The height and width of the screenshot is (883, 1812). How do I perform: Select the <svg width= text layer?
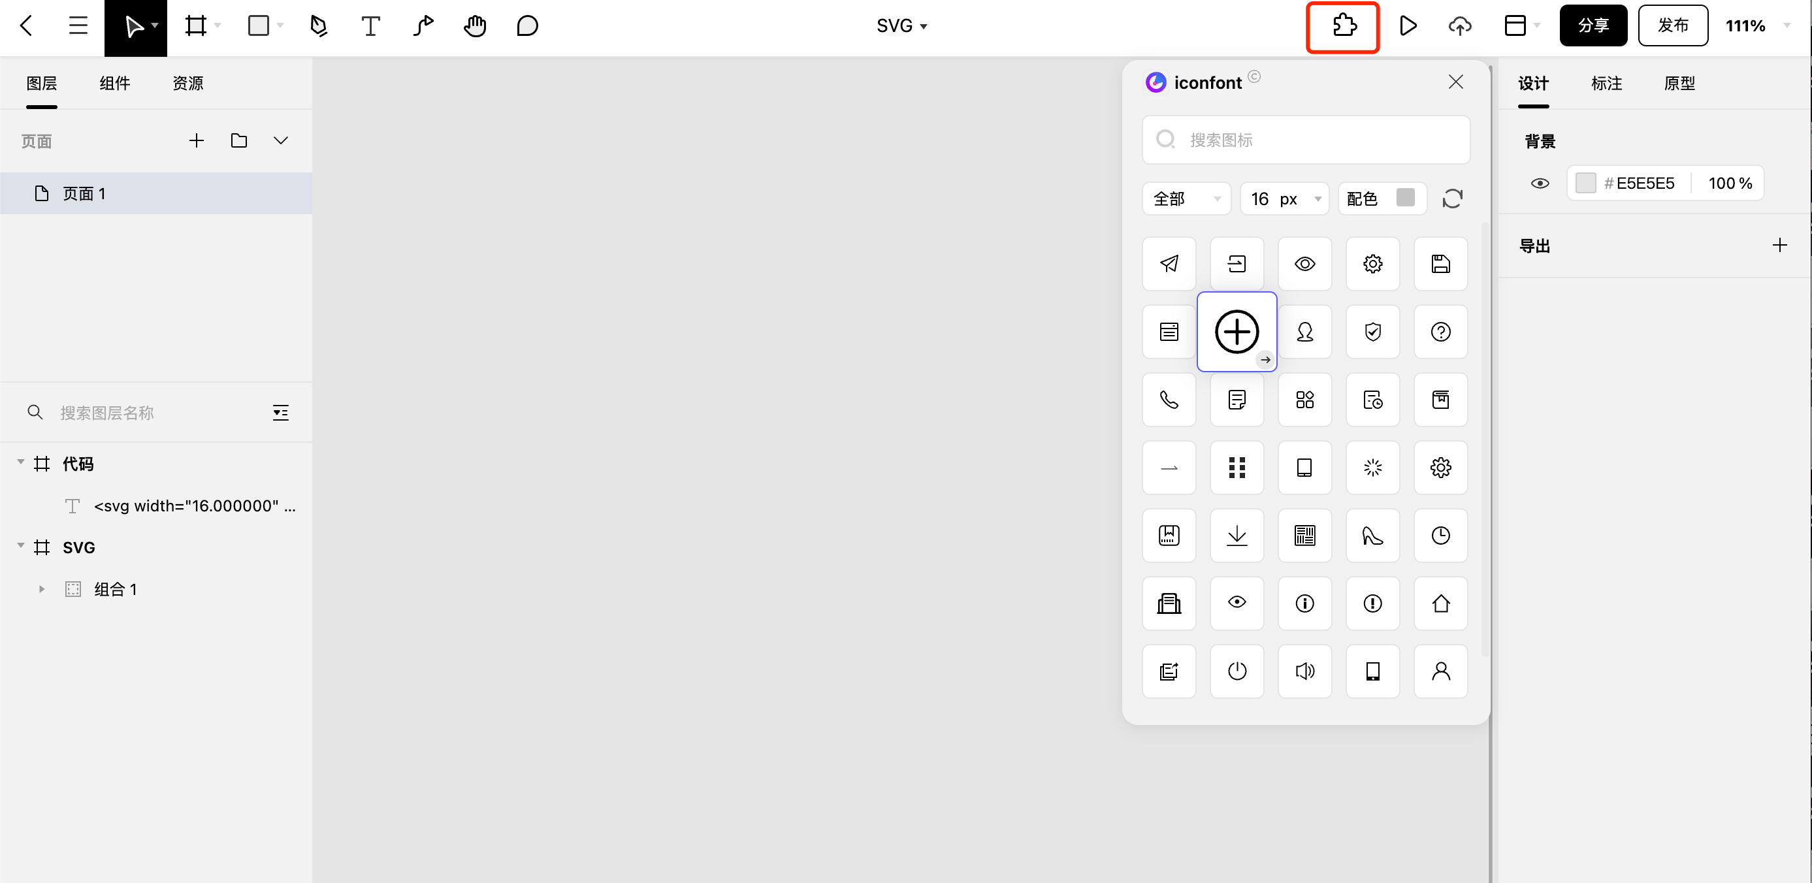point(156,506)
